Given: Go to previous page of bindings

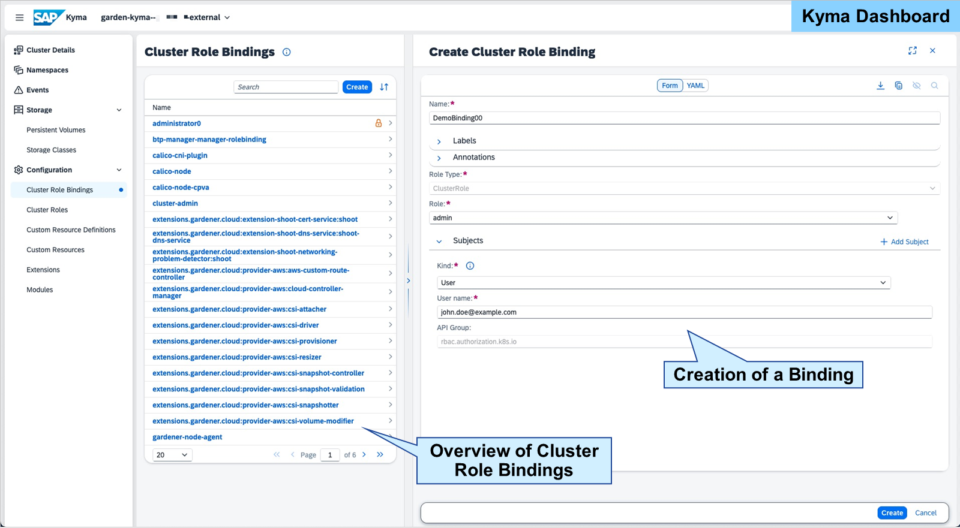Looking at the screenshot, I should point(292,455).
